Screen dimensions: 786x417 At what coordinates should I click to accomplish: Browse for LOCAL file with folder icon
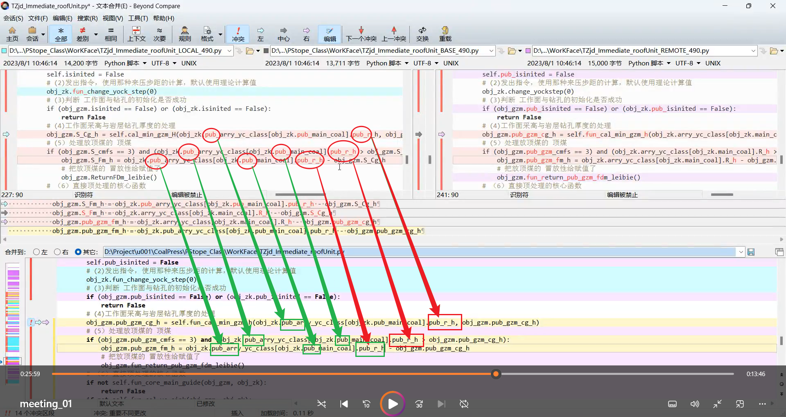[x=250, y=51]
